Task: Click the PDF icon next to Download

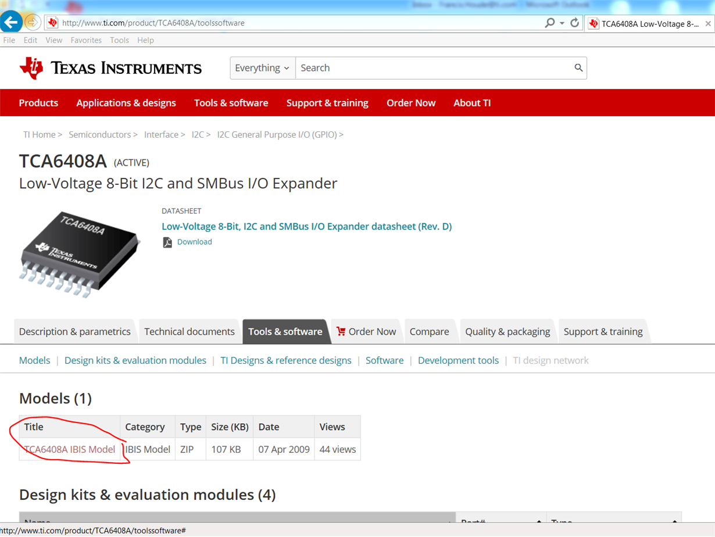Action: pos(167,242)
